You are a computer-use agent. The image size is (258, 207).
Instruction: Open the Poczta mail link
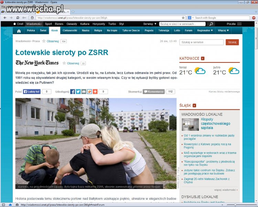pyautogui.click(x=231, y=24)
